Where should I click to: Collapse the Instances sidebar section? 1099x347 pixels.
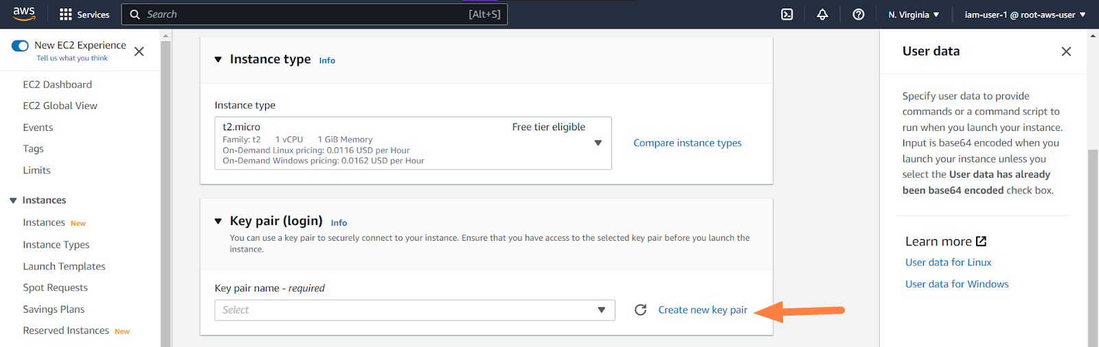coord(13,200)
